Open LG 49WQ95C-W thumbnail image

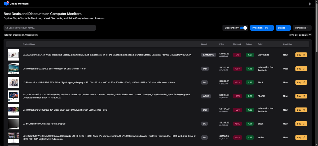pyautogui.click(x=14, y=138)
